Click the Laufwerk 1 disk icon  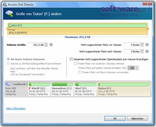pyautogui.click(x=8, y=84)
